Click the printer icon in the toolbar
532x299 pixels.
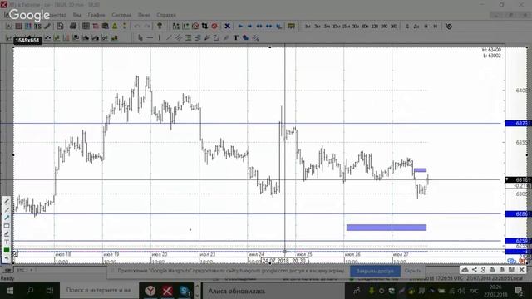73,26
